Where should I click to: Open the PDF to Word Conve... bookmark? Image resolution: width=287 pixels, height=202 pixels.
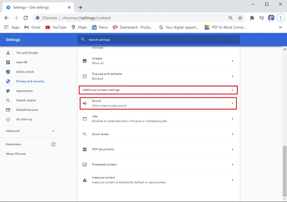coord(225,28)
